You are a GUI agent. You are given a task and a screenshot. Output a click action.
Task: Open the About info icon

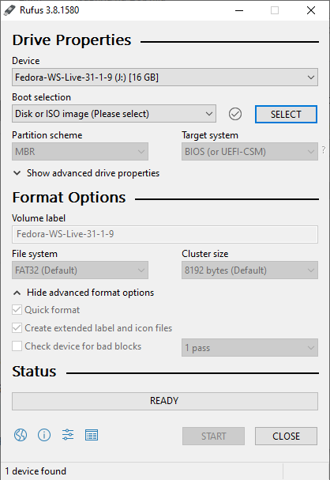pos(44,435)
